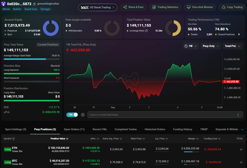Image resolution: width=247 pixels, height=168 pixels.
Task: Click the US Stock Trading button
Action: [x=98, y=7]
